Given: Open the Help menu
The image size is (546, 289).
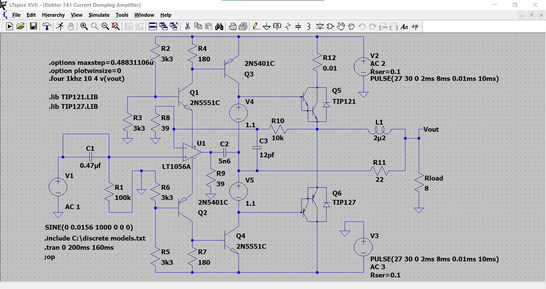Looking at the screenshot, I should point(166,15).
